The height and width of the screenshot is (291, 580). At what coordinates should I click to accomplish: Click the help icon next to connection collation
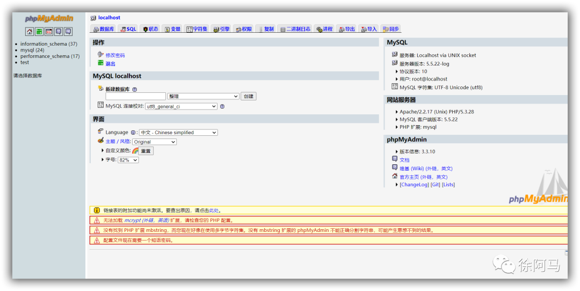point(222,106)
